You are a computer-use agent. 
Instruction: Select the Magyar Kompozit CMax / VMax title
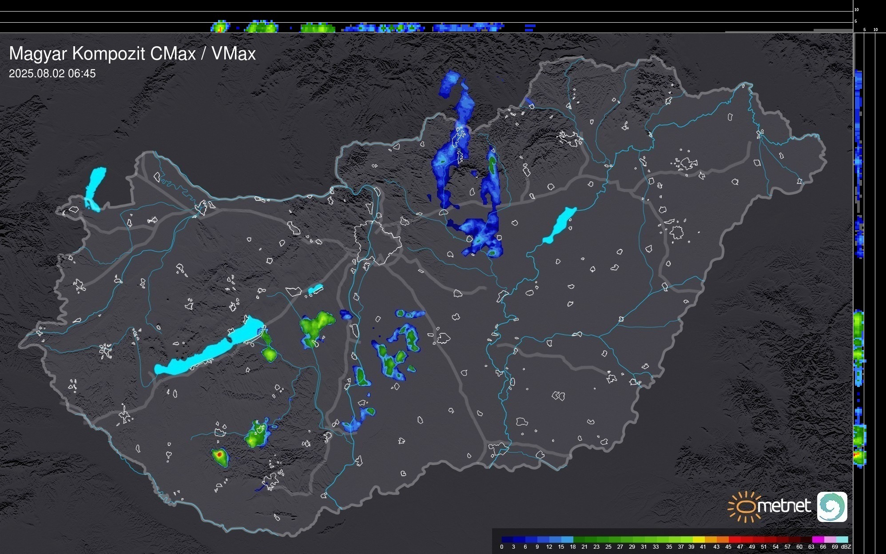[x=132, y=54]
